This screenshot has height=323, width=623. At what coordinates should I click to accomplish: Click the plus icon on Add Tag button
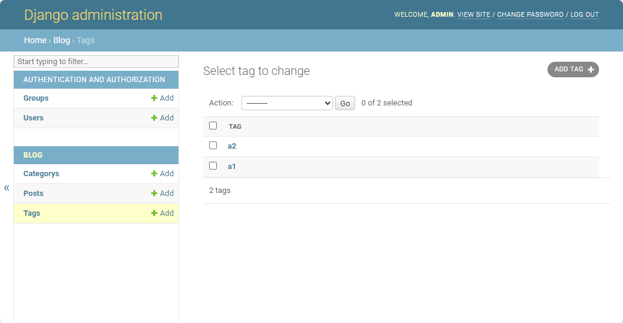(x=591, y=70)
